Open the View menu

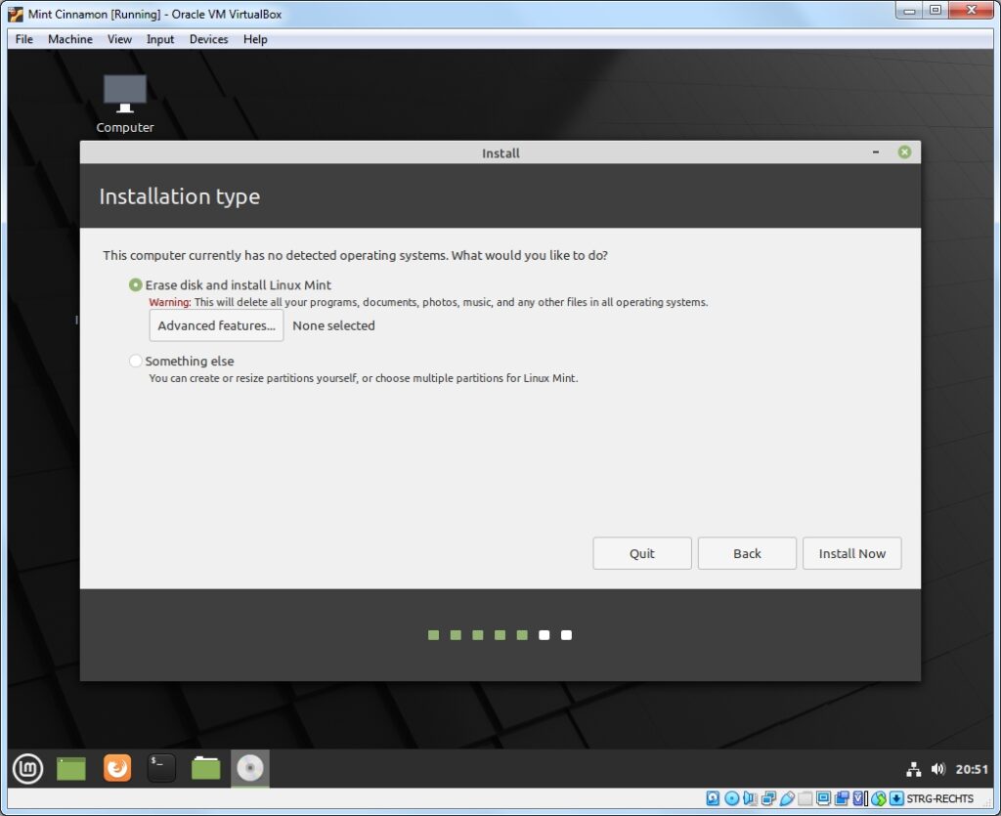point(119,39)
